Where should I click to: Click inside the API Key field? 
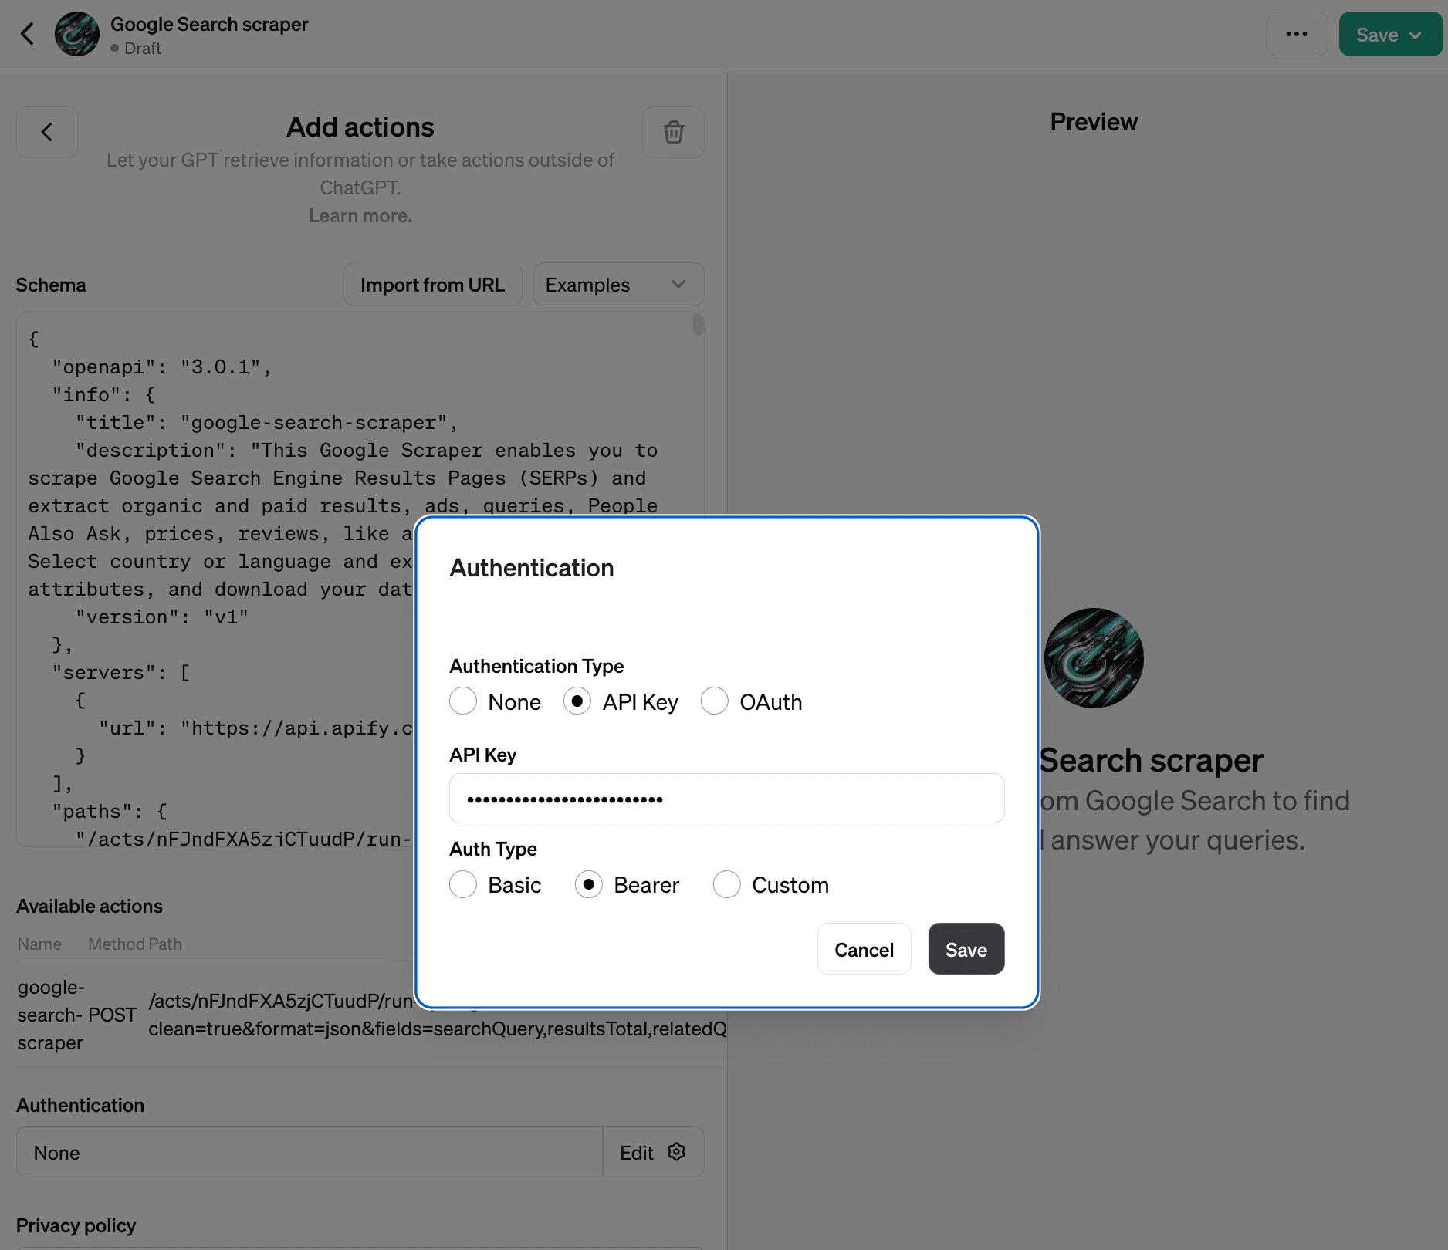726,798
